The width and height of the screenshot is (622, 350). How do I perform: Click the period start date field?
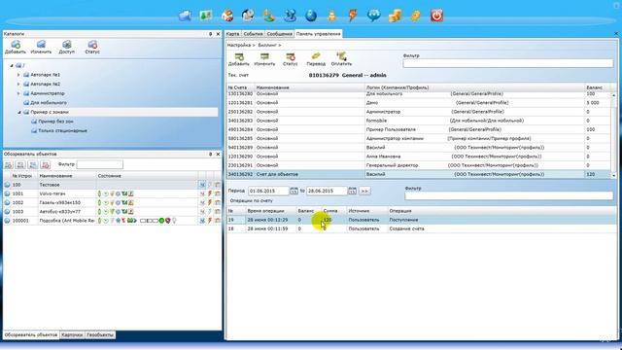[x=268, y=191]
